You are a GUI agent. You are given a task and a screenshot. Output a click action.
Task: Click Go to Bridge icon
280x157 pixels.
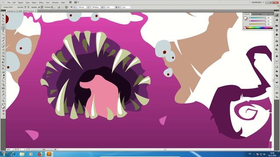tap(70, 3)
